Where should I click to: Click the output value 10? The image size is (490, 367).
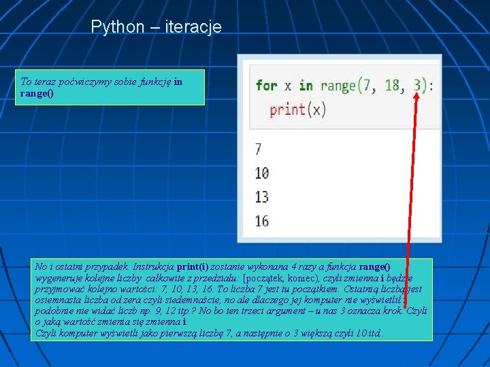point(262,173)
